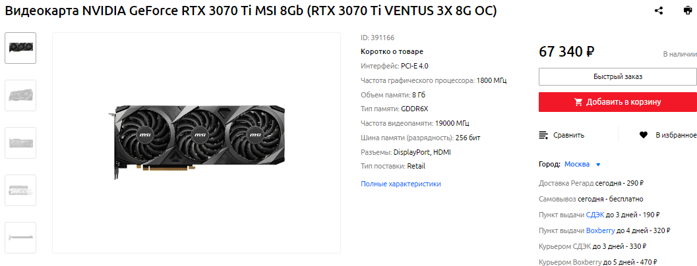Click the cart icon in Добавить в корзину
The height and width of the screenshot is (266, 697).
coord(578,102)
